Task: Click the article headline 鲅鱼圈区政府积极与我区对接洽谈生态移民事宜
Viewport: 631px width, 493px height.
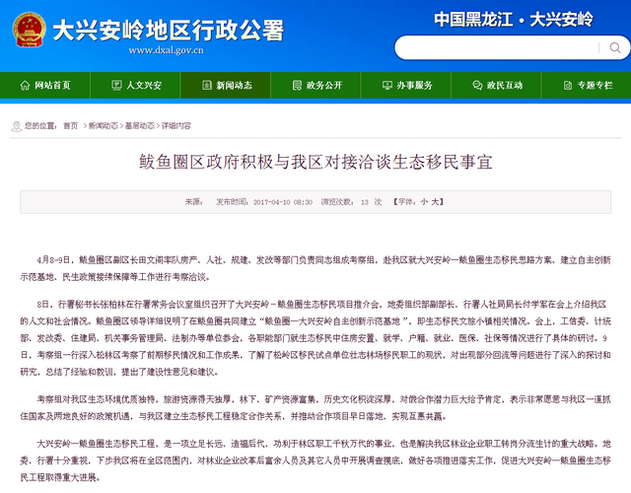Action: click(x=315, y=162)
